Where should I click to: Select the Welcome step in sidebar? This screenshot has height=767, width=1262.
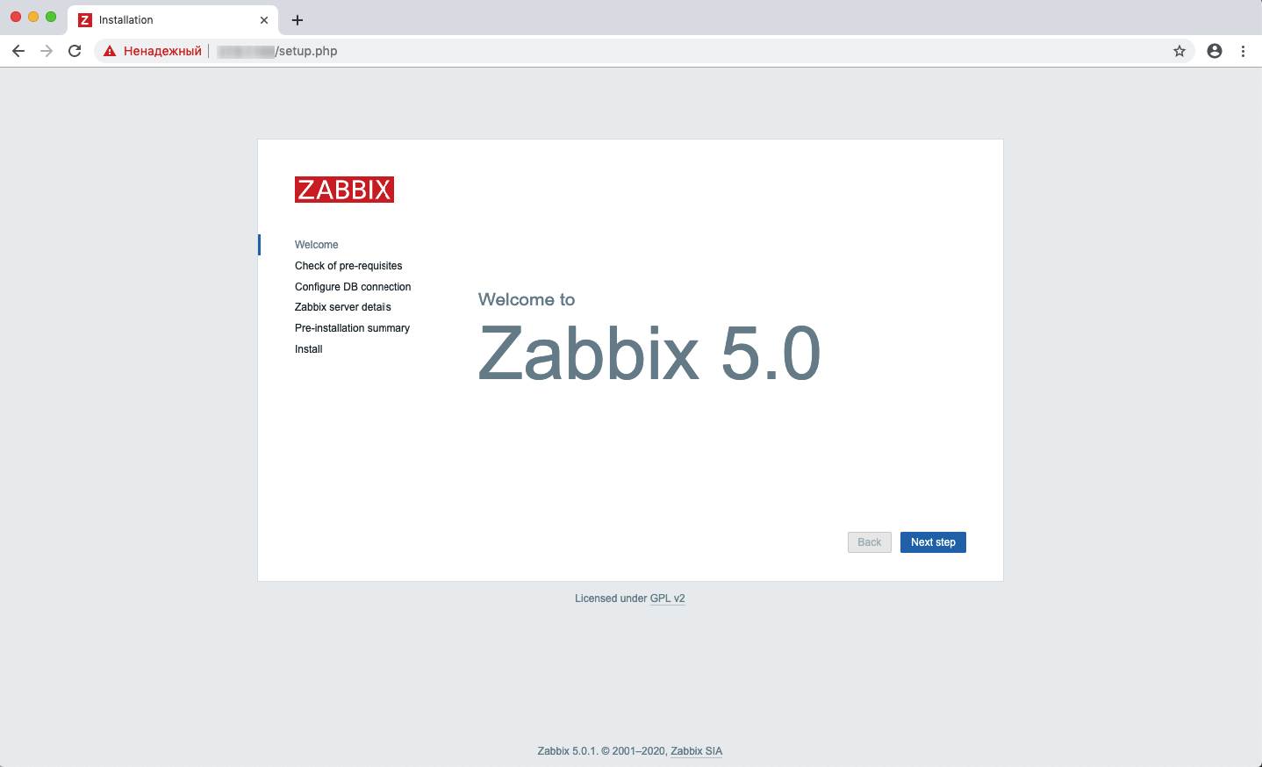[316, 245]
